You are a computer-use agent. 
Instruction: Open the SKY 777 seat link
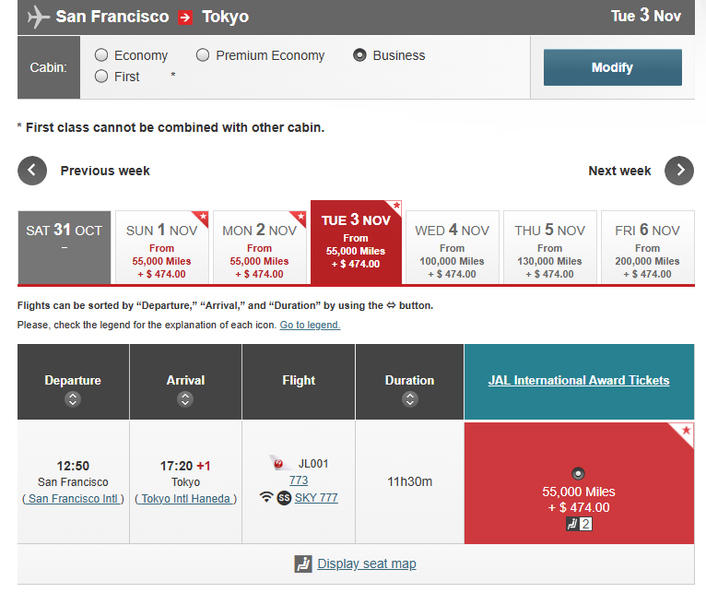tap(316, 497)
